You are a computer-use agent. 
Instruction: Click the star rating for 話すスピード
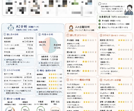(x=88, y=62)
